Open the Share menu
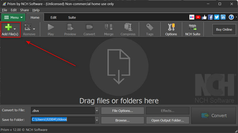Image resolution: width=238 pixels, height=133 pixels. click(24, 10)
